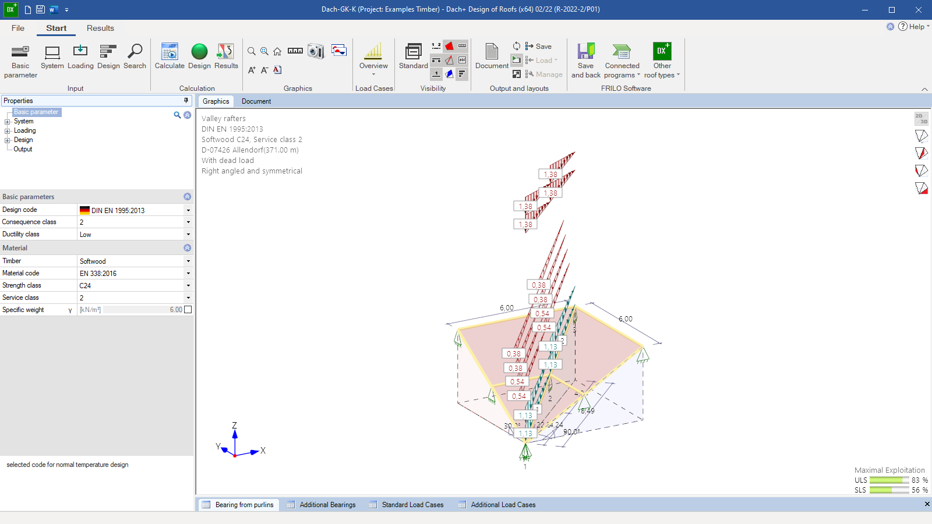The width and height of the screenshot is (932, 524).
Task: Toggle the abl text label visibility
Action: point(462,60)
